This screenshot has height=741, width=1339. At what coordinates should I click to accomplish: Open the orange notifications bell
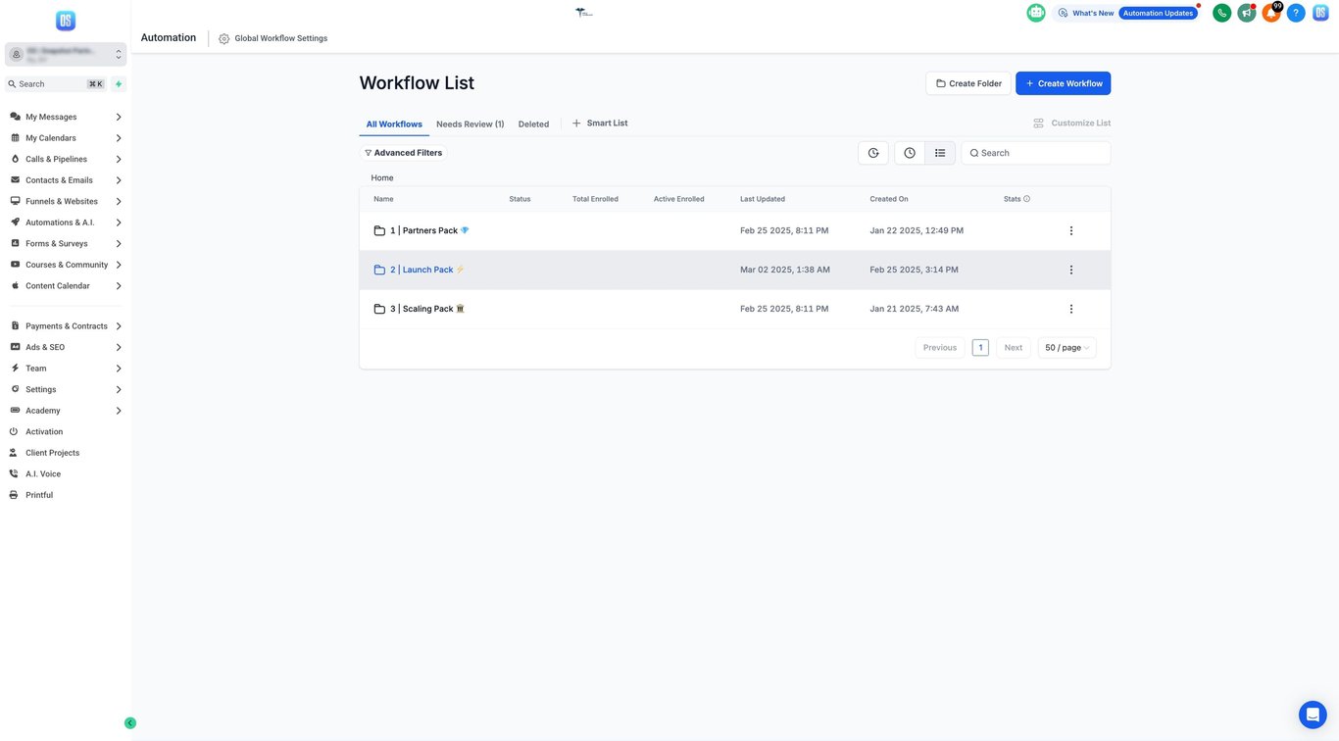1271,13
